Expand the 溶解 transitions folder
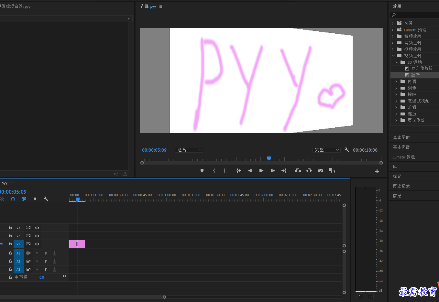The width and height of the screenshot is (439, 302). (396, 107)
